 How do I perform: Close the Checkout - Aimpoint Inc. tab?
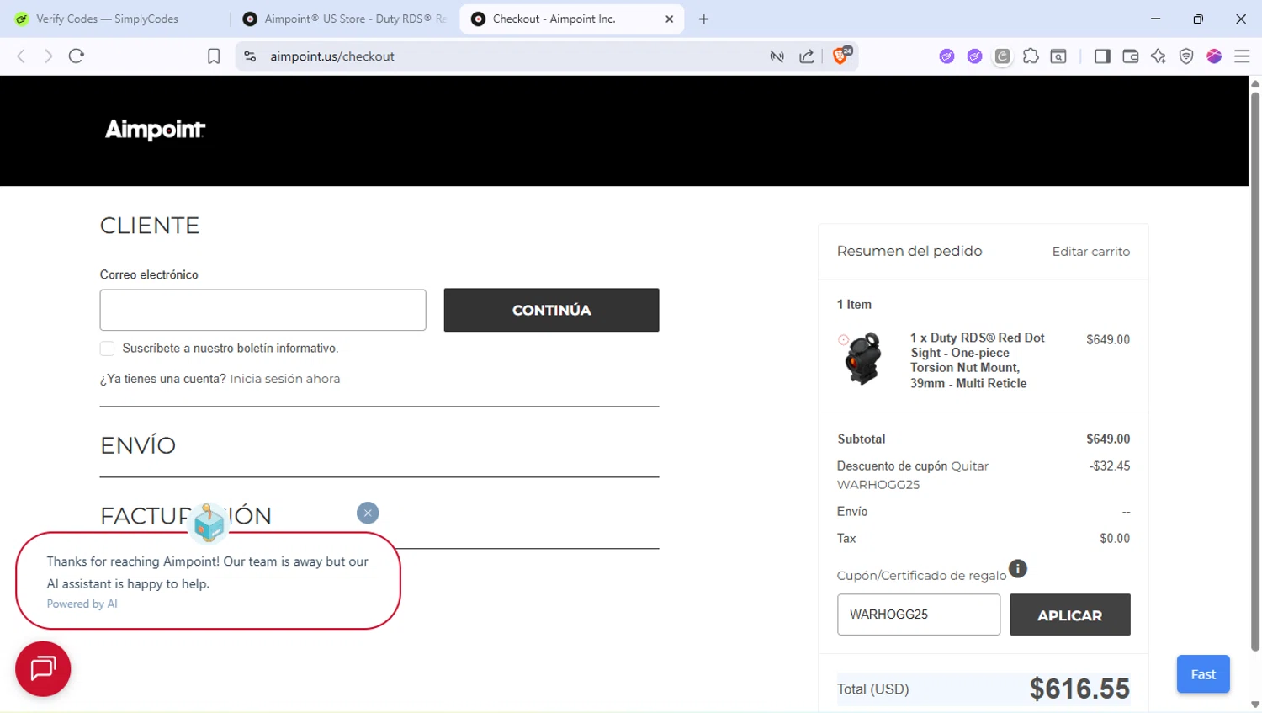click(670, 19)
